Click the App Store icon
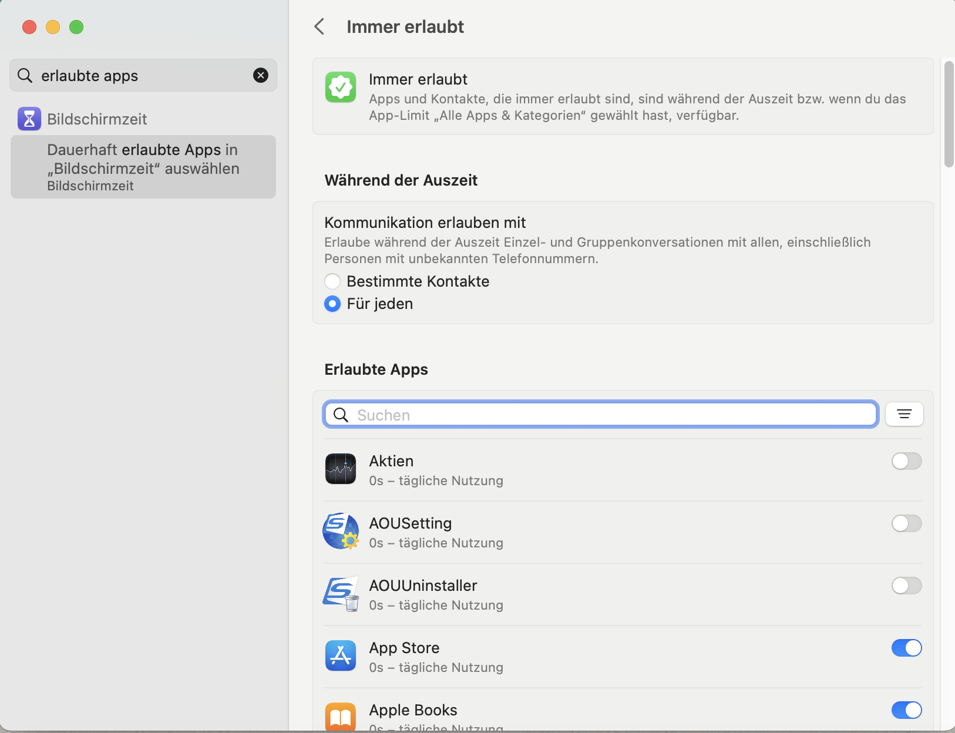This screenshot has width=955, height=733. click(x=341, y=655)
